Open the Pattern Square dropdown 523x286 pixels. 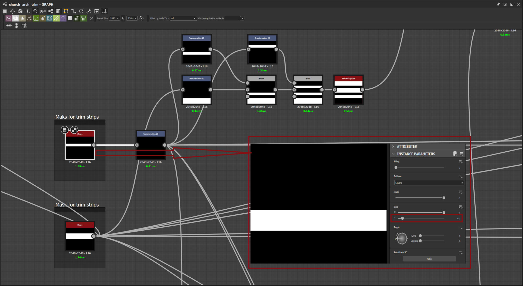point(429,183)
